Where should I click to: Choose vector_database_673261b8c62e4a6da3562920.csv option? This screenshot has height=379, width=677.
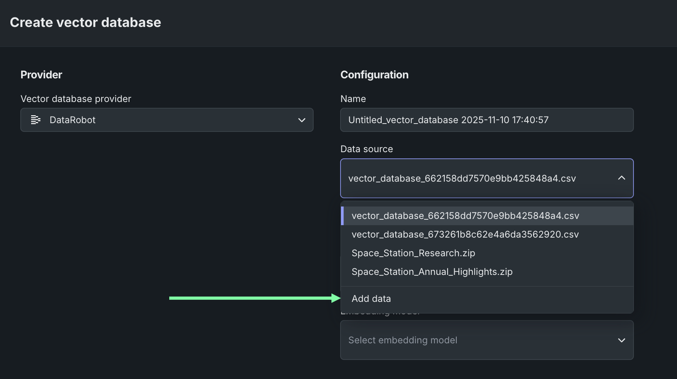(465, 234)
